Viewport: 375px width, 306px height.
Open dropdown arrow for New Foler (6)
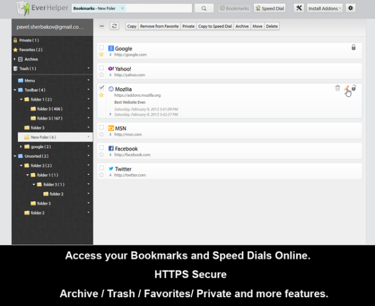tap(89, 137)
